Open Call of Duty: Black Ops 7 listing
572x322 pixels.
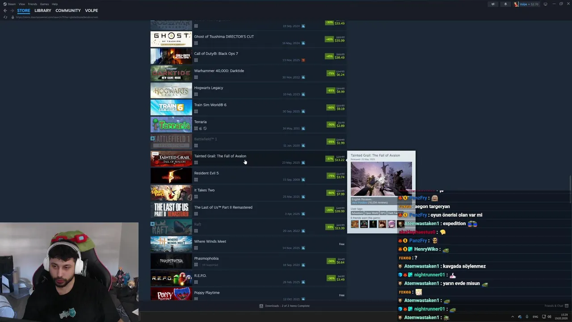[248, 56]
